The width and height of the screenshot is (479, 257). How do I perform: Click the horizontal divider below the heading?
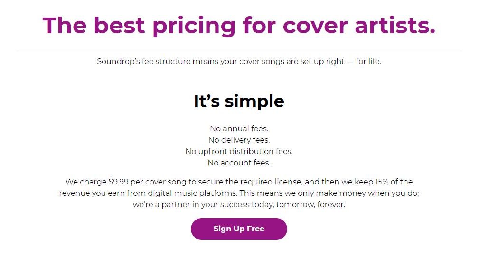pyautogui.click(x=239, y=51)
